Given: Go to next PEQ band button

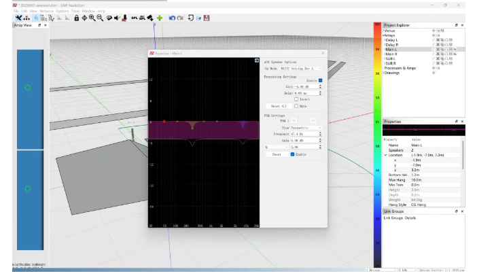Looking at the screenshot, I should pyautogui.click(x=313, y=120).
